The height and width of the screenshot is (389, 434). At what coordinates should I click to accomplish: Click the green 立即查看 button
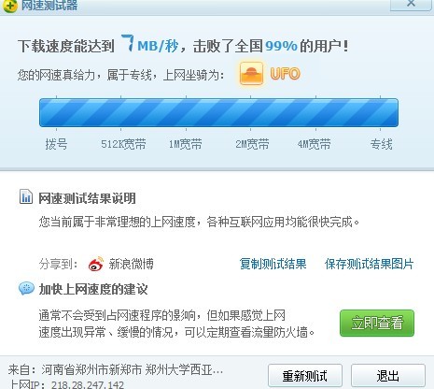tap(377, 323)
